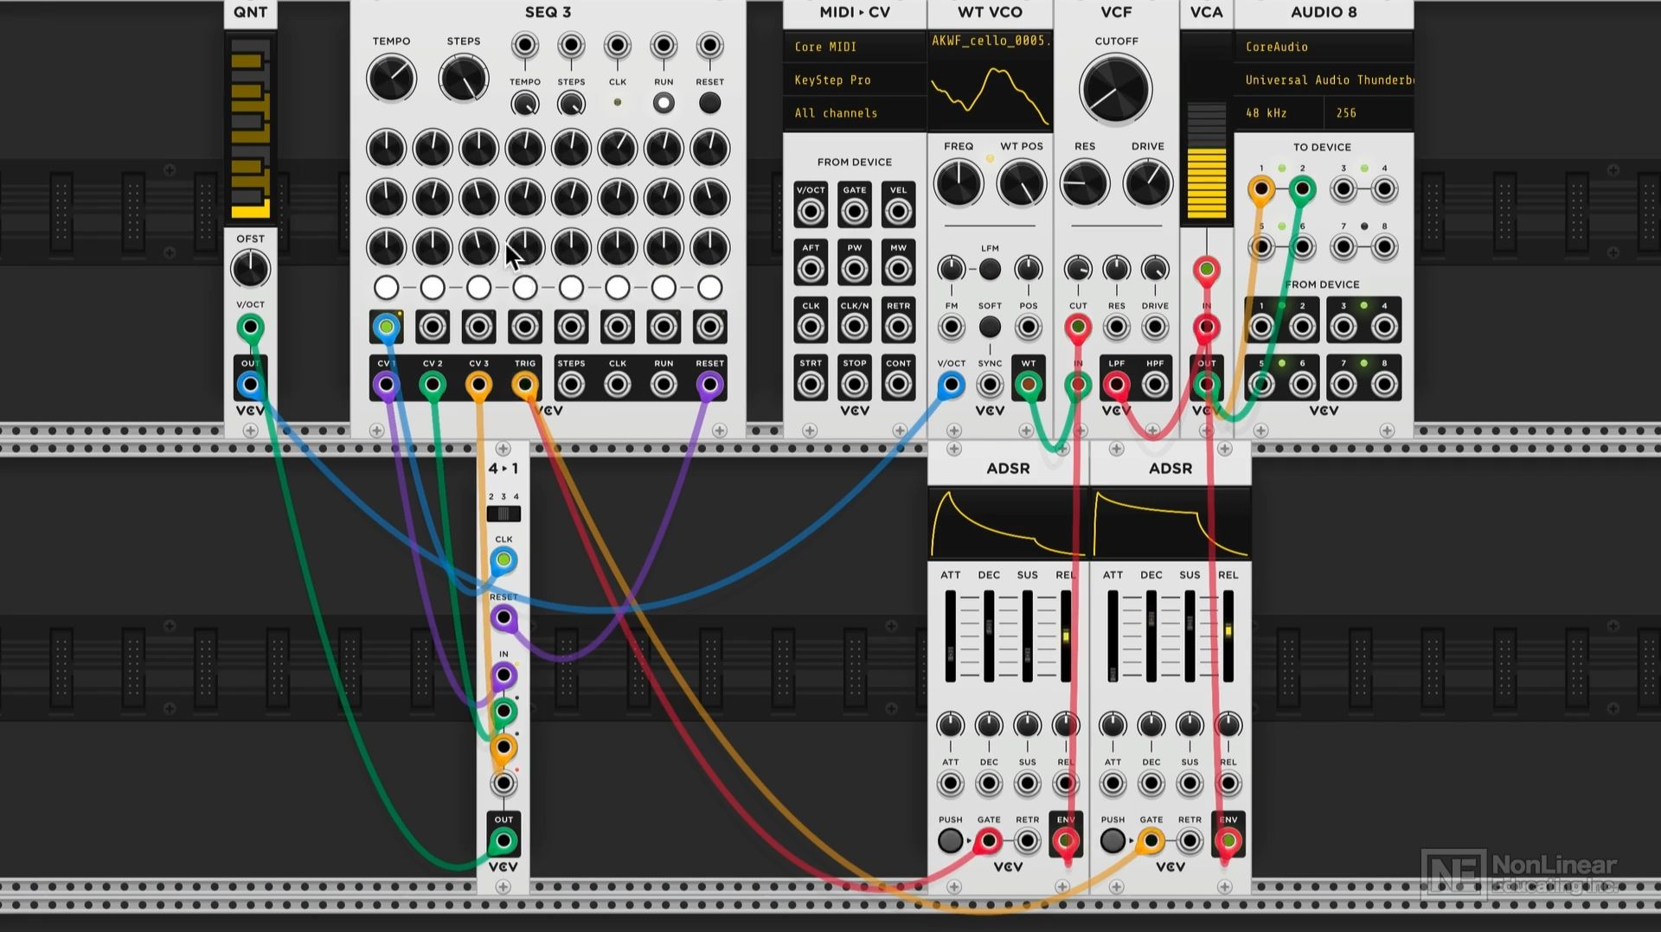This screenshot has height=932, width=1661.
Task: Click the QNT V/OCT input jack
Action: click(250, 328)
